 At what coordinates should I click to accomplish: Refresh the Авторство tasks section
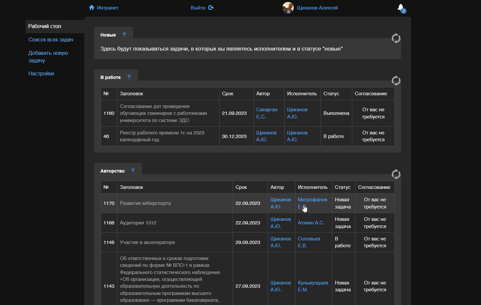pos(396,175)
